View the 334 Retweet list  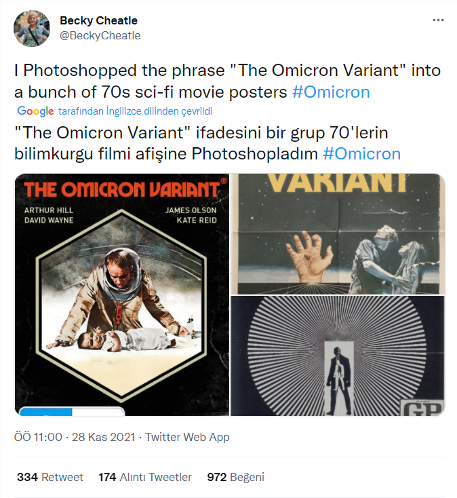49,477
